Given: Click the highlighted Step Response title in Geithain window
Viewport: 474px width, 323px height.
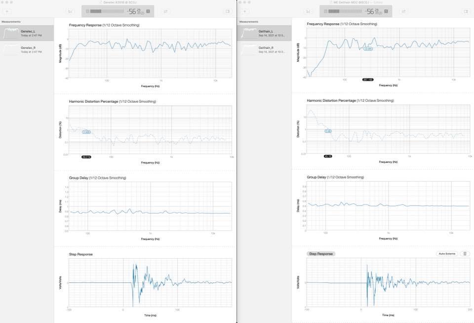Looking at the screenshot, I should (321, 254).
